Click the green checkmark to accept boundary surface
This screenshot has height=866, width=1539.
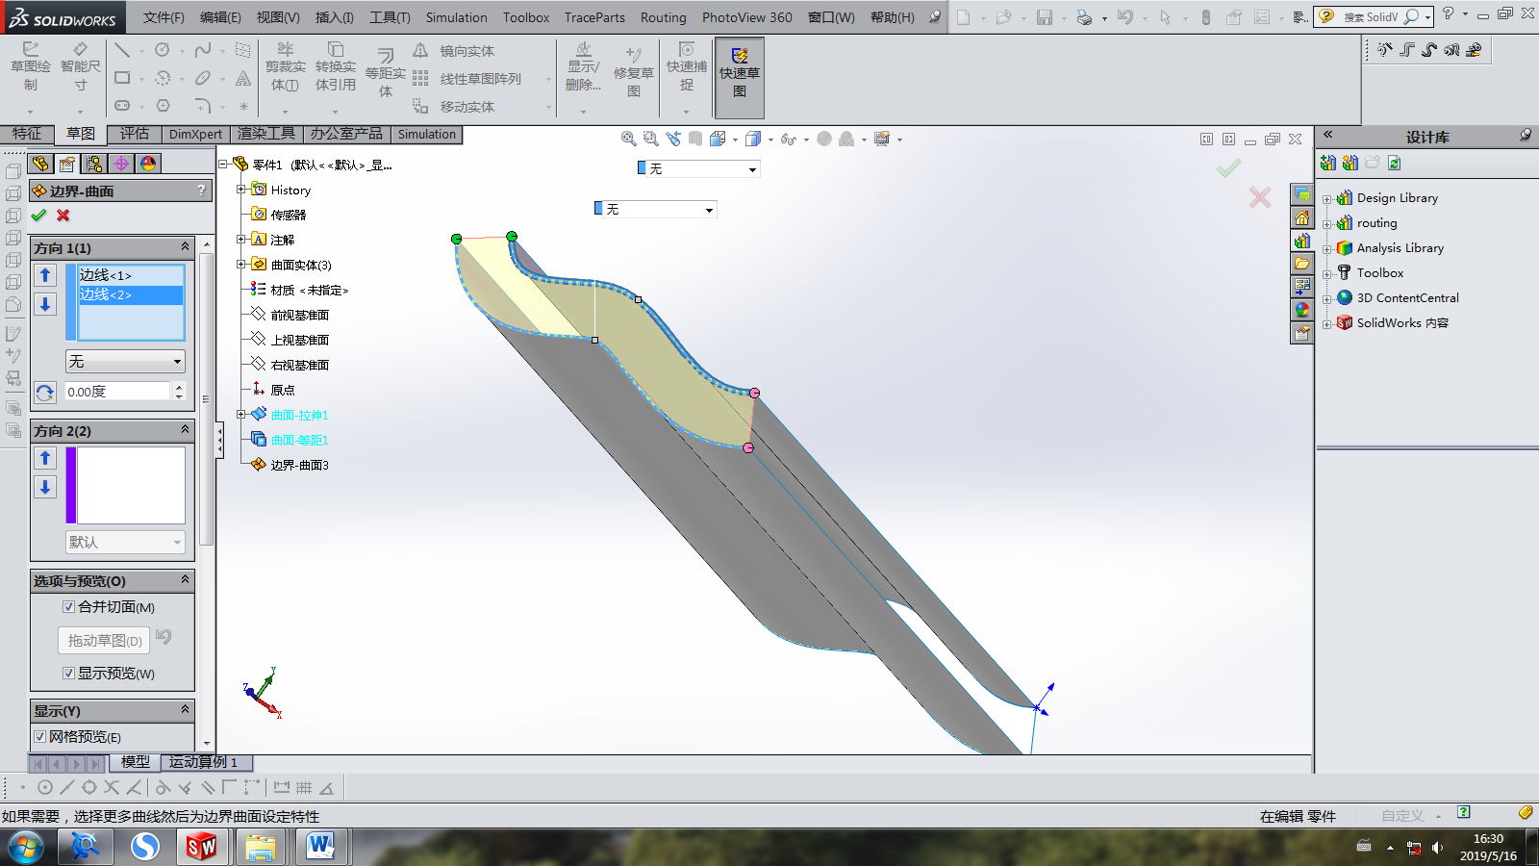click(38, 216)
